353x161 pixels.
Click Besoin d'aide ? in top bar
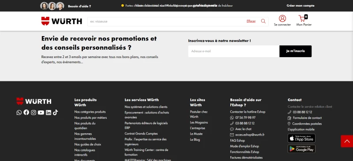point(79,6)
